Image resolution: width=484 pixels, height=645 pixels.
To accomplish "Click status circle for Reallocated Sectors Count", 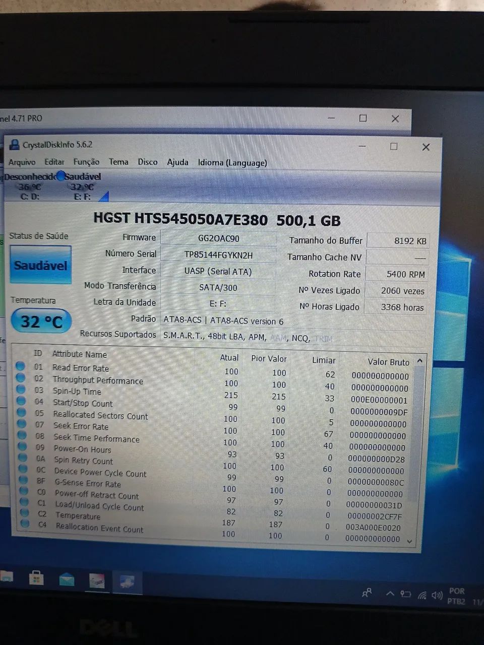I will pos(22,412).
